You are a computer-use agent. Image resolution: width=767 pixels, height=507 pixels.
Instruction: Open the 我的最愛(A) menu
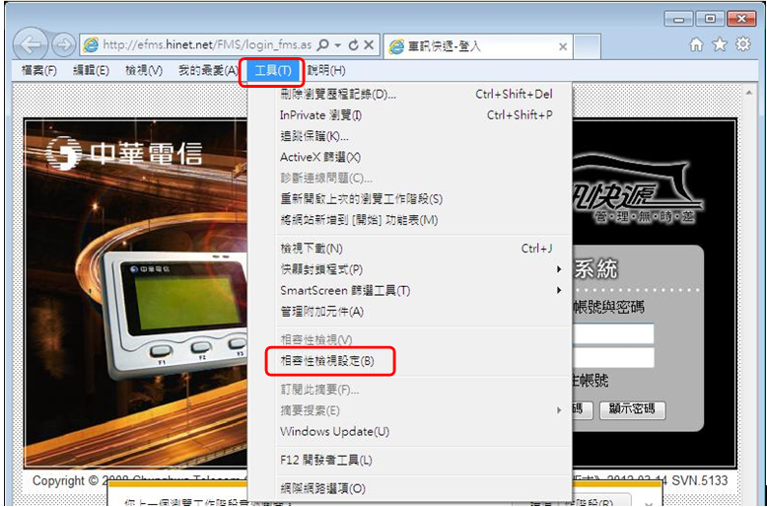(207, 71)
